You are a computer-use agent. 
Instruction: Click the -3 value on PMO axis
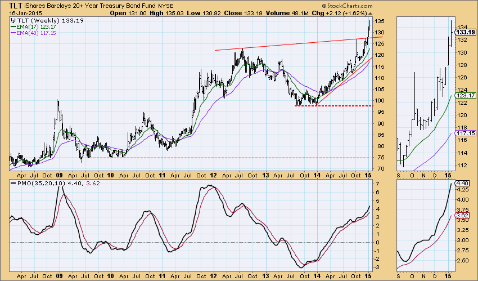tap(376, 267)
